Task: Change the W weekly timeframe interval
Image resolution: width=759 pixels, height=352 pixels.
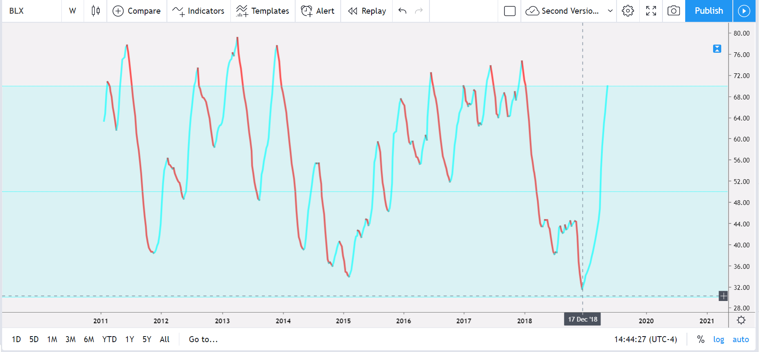Action: [x=73, y=11]
